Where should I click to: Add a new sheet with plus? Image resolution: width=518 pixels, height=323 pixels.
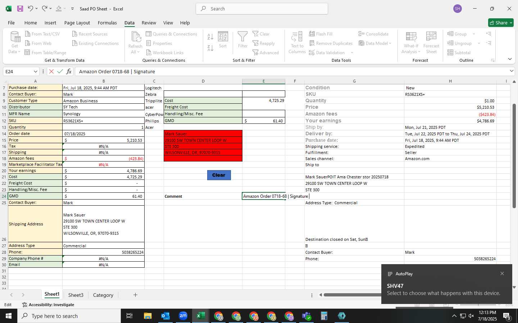pyautogui.click(x=135, y=295)
